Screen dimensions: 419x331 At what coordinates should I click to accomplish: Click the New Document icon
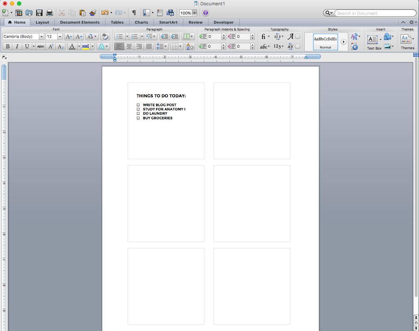[5, 12]
